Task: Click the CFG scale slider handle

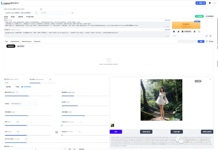Action: (26, 142)
